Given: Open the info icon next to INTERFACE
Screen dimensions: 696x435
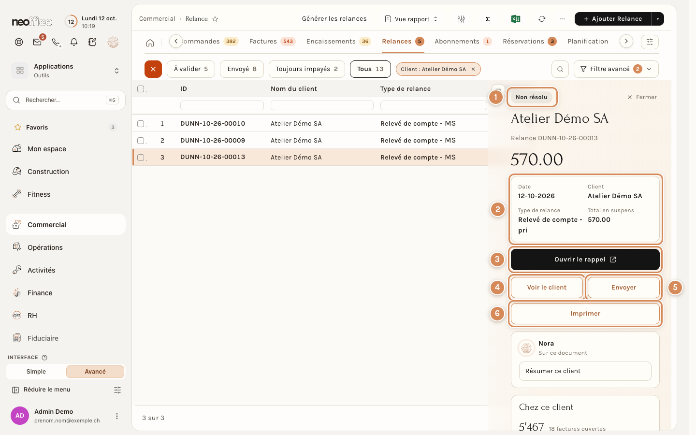Looking at the screenshot, I should click(44, 358).
